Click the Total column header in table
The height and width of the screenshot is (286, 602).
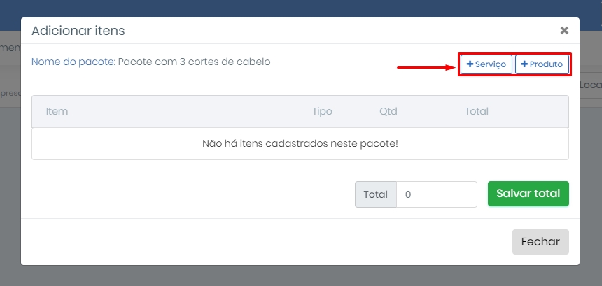(477, 112)
